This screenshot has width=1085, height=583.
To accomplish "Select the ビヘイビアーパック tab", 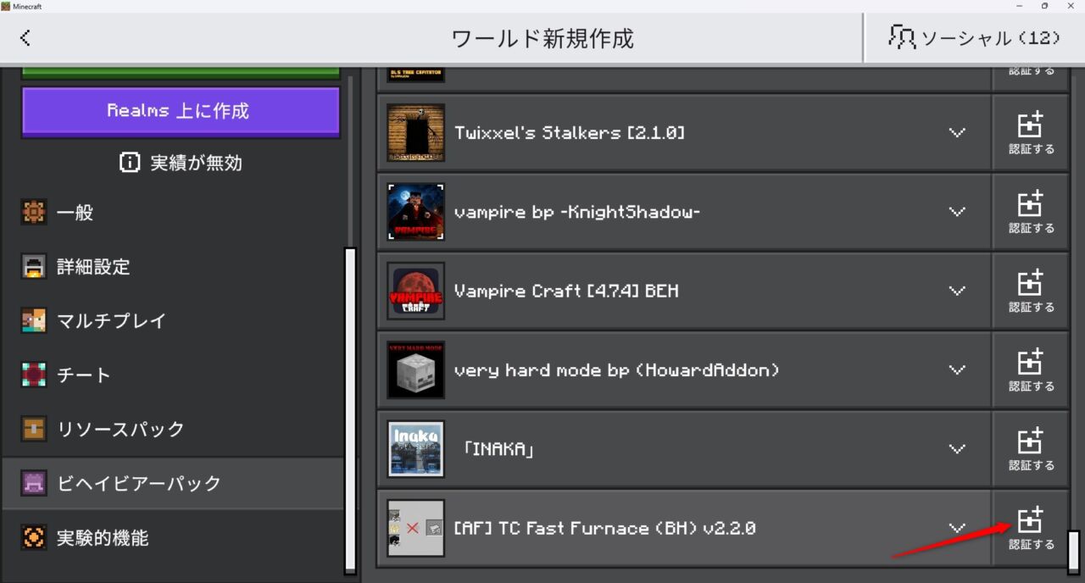I will [173, 484].
